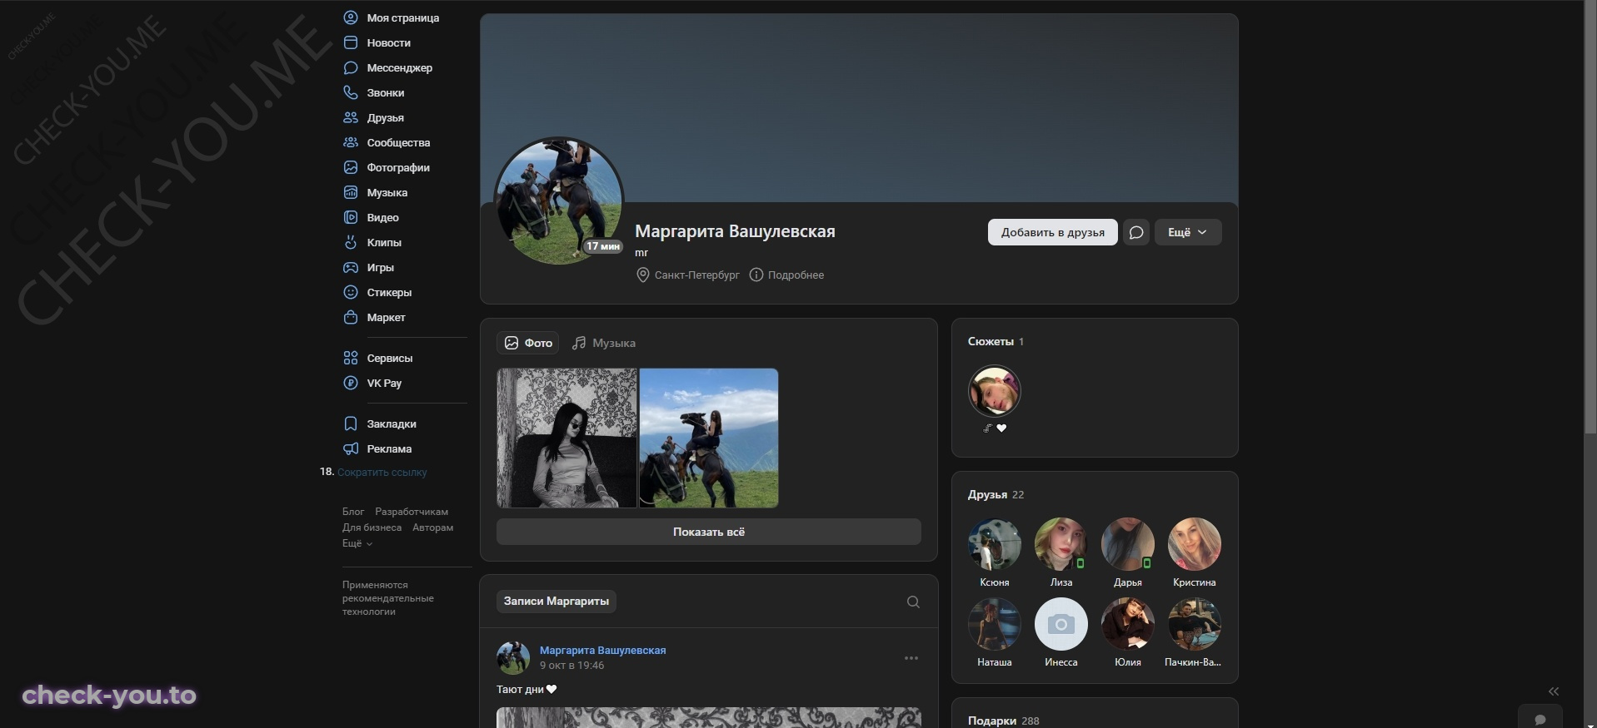The width and height of the screenshot is (1597, 728).
Task: Click the location pin icon near Санкт-Петербург
Action: pyautogui.click(x=642, y=275)
